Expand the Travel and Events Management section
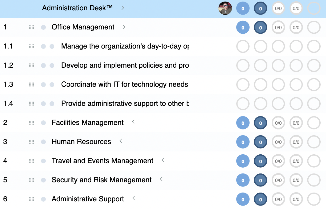Image resolution: width=326 pixels, height=209 pixels. point(163,160)
